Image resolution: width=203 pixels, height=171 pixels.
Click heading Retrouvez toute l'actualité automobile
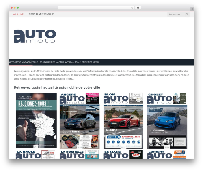tap(57, 87)
